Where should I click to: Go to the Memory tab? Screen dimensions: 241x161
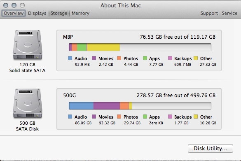[x=80, y=13]
